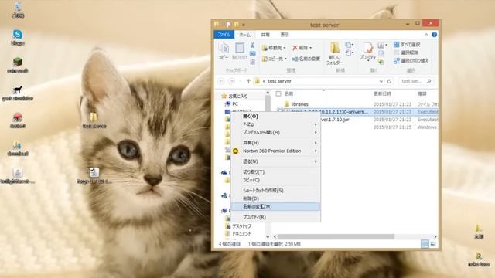Switch to the 表示 (View) ribbon tab

point(285,35)
